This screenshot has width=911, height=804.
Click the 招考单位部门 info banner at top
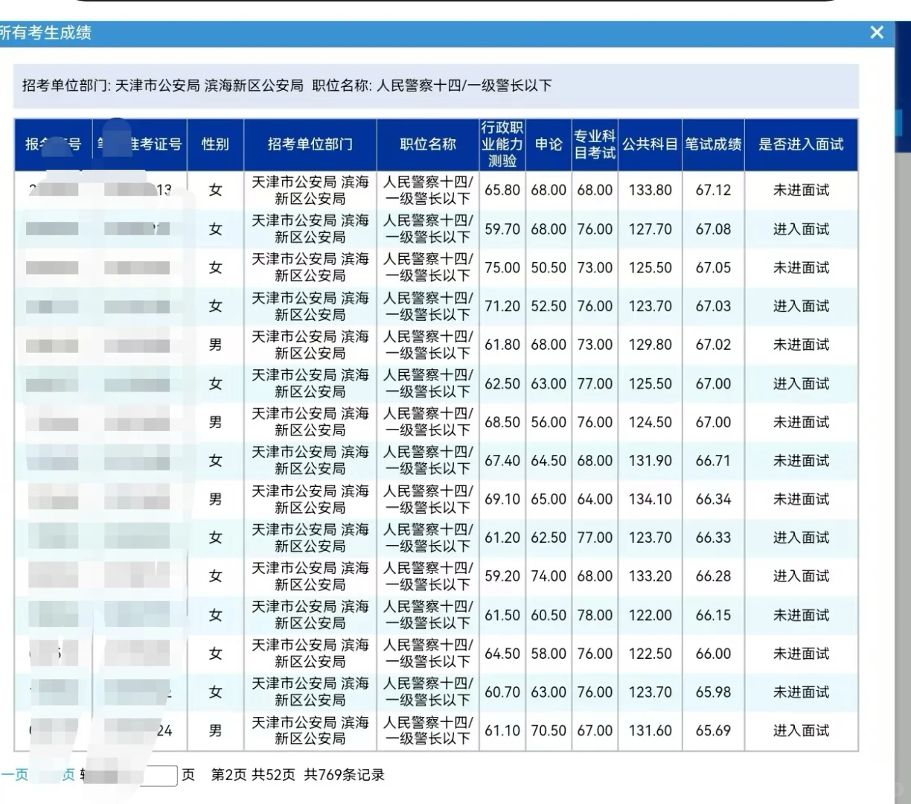pos(436,86)
